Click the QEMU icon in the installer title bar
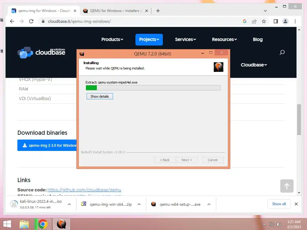This screenshot has width=307, height=230. [82, 54]
